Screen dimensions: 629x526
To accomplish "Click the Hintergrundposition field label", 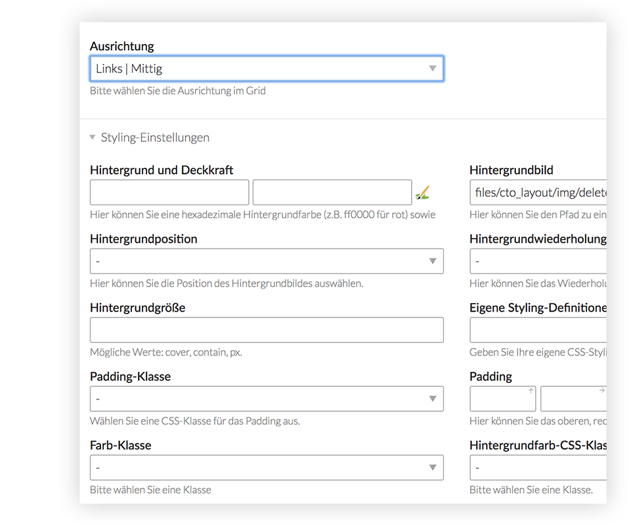I will pos(144,239).
